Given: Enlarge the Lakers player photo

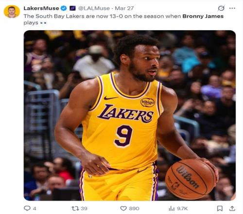Looking at the screenshot, I should 130,115.
